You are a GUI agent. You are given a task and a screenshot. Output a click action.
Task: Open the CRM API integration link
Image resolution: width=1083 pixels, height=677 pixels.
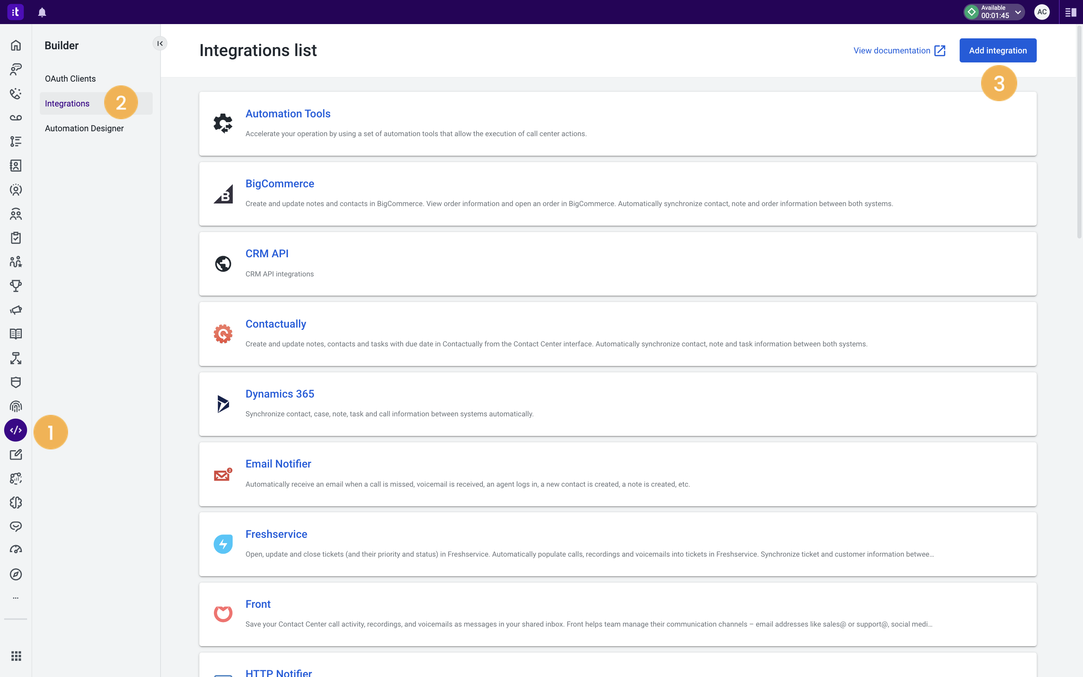tap(267, 253)
